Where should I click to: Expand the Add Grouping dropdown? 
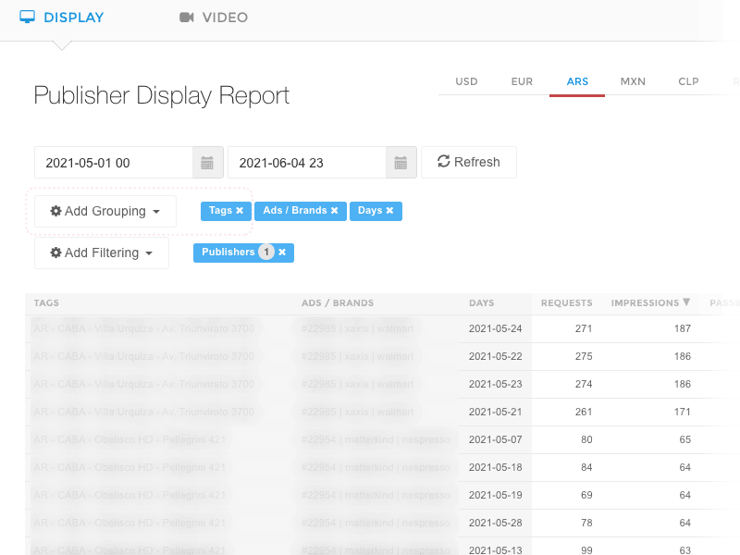coord(105,211)
